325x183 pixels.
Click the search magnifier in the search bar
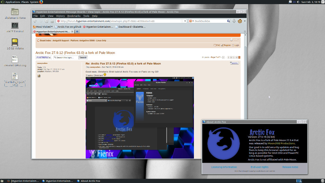229,21
